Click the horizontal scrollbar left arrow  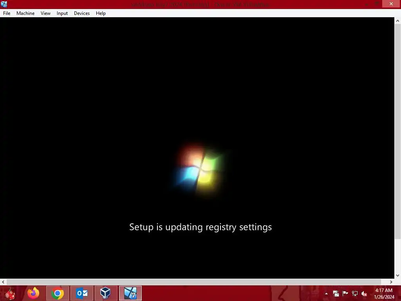(3, 282)
